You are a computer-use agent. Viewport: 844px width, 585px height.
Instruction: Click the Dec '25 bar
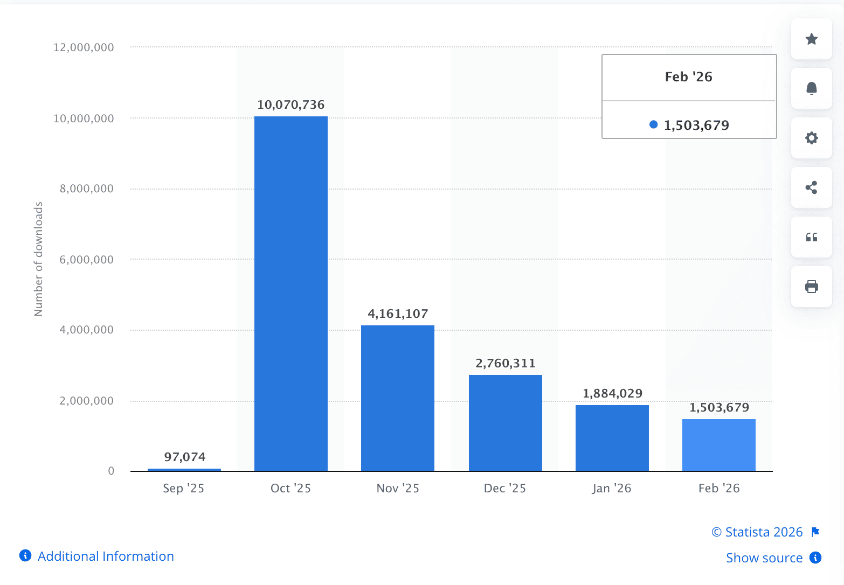click(505, 423)
